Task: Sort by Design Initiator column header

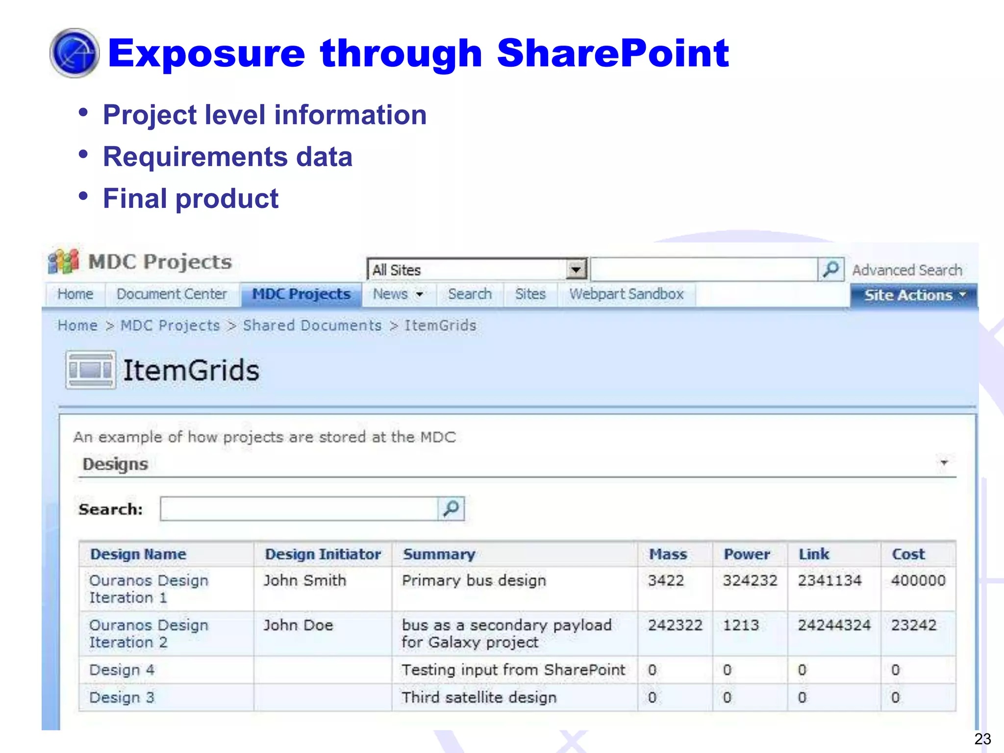Action: (323, 554)
